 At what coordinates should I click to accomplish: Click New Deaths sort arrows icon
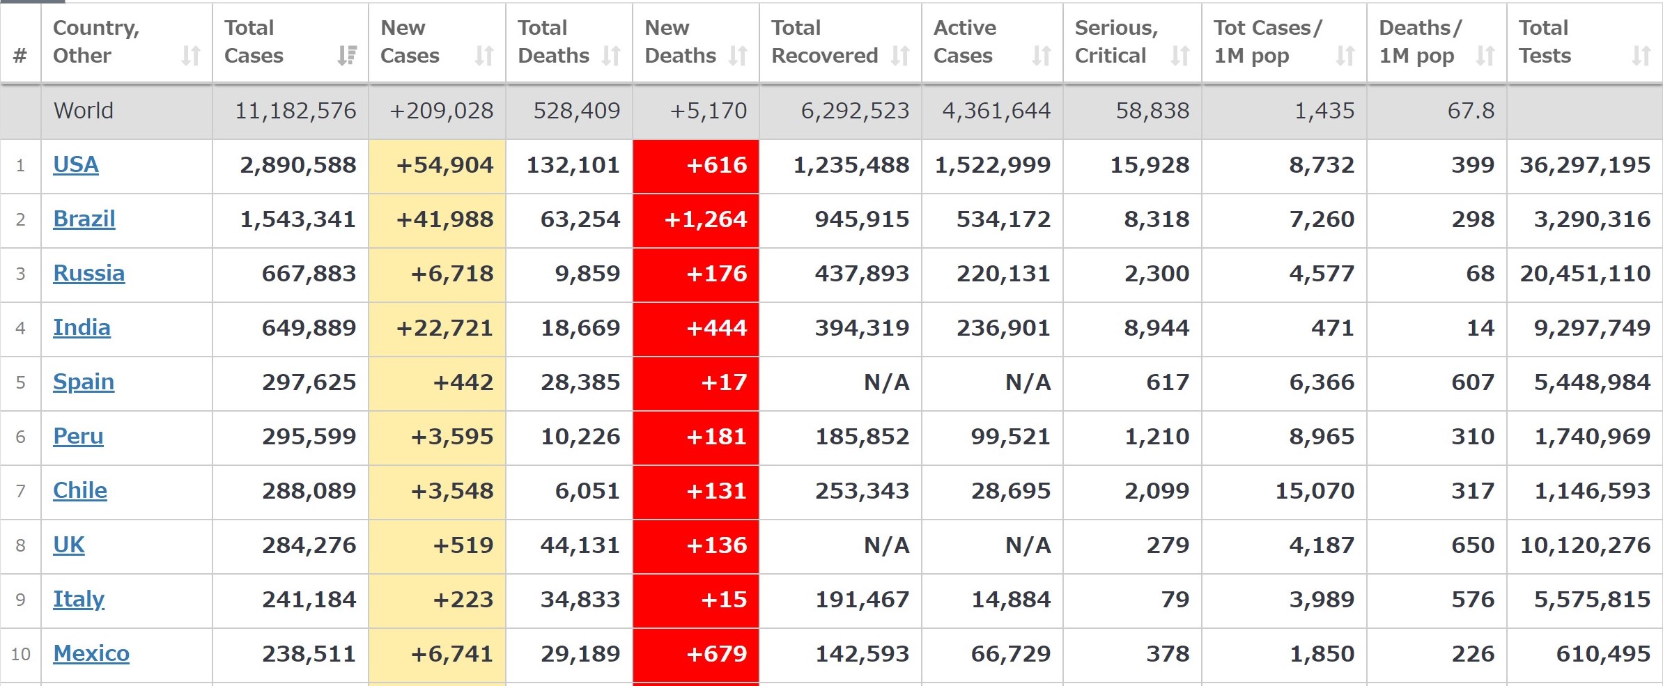738,56
